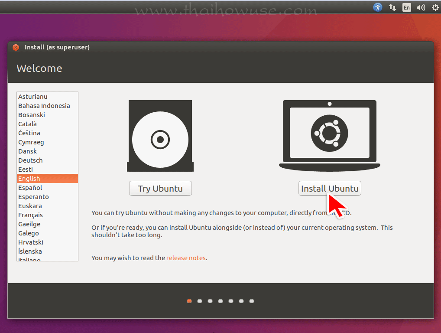This screenshot has width=441, height=333.
Task: Choose Español as the language
Action: tap(47, 187)
